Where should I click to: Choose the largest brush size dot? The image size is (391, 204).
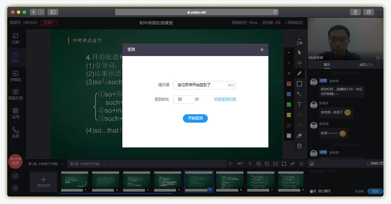click(x=289, y=73)
